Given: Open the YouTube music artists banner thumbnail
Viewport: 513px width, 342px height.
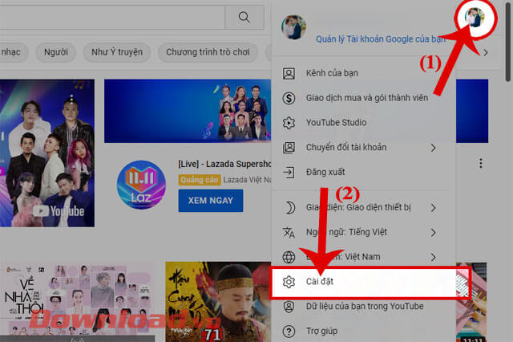Looking at the screenshot, I should coord(47,153).
